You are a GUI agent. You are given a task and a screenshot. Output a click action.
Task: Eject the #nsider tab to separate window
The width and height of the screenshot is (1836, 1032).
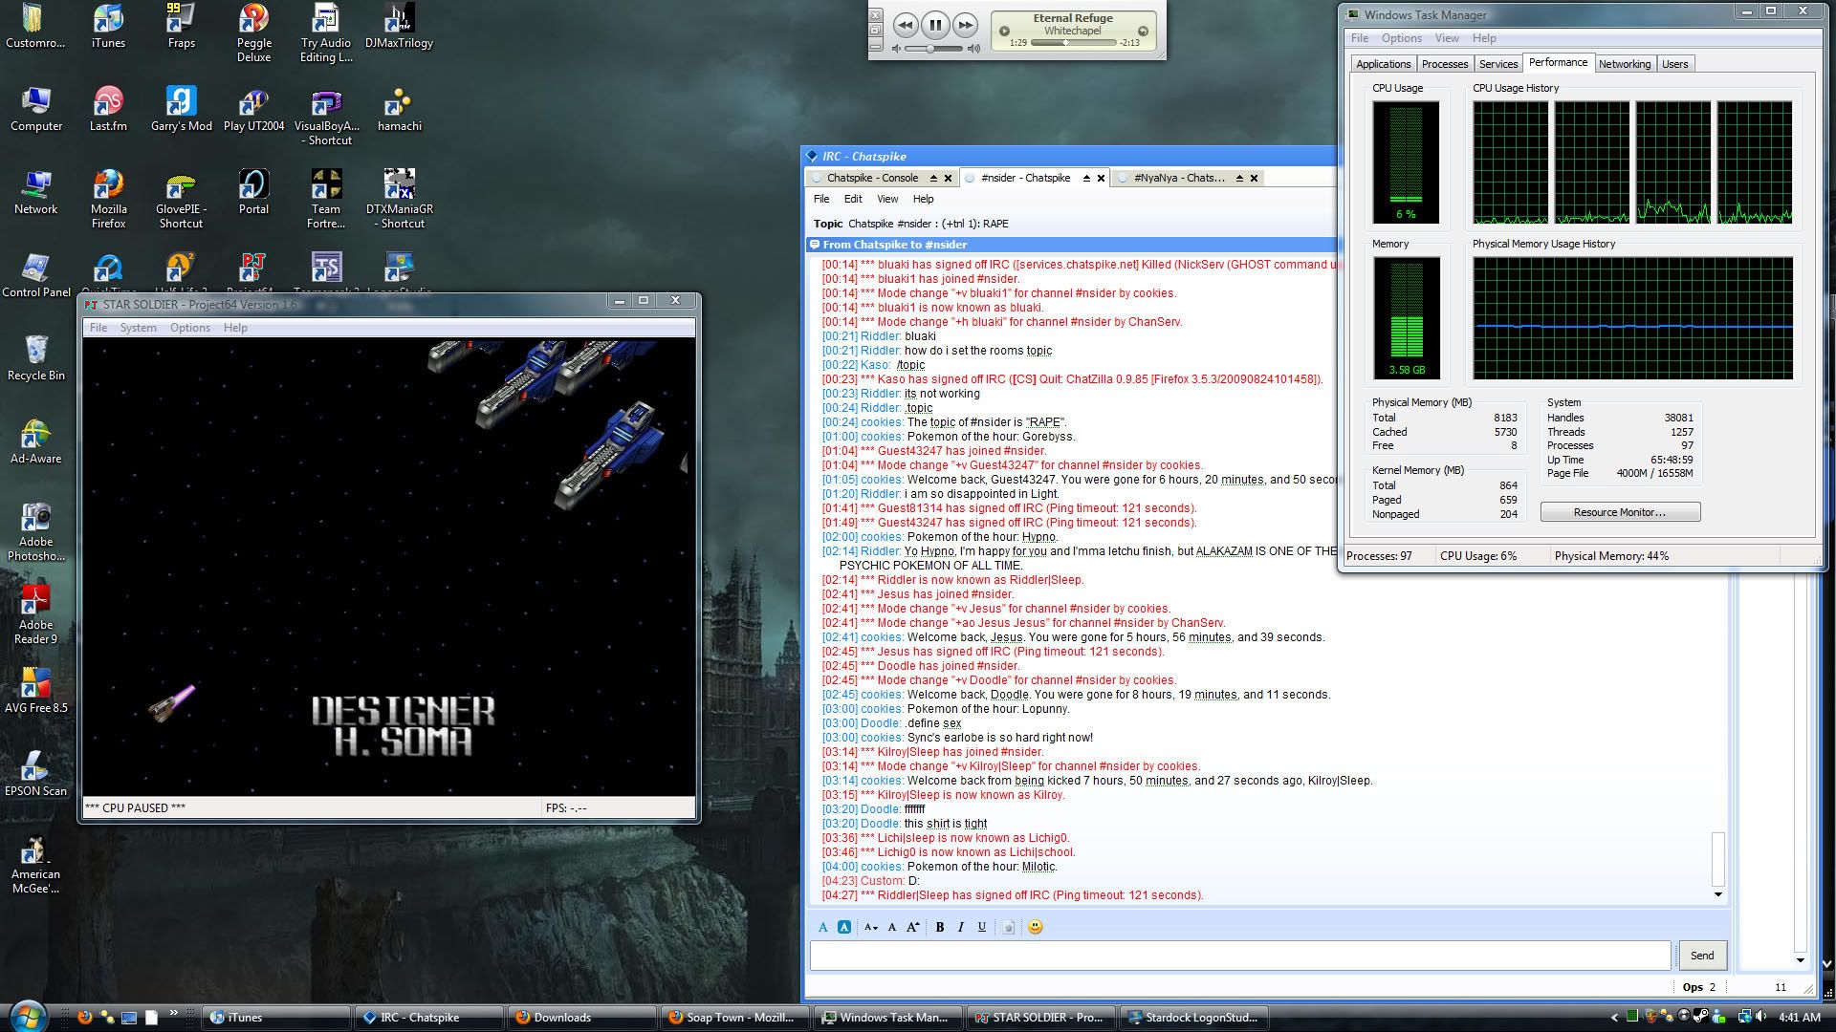point(1086,178)
